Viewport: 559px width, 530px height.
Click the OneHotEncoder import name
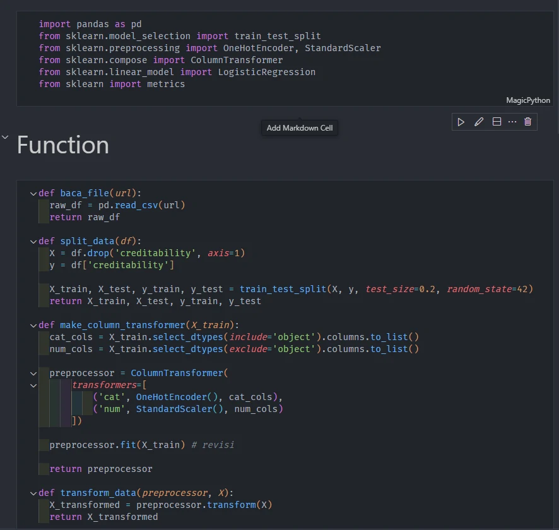click(x=259, y=48)
